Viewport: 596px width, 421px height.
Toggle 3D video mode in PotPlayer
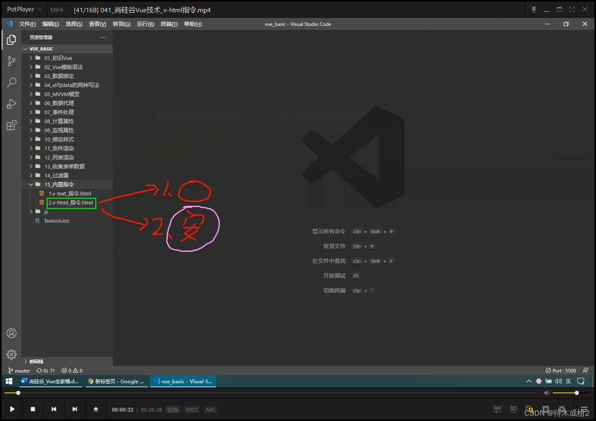point(513,409)
